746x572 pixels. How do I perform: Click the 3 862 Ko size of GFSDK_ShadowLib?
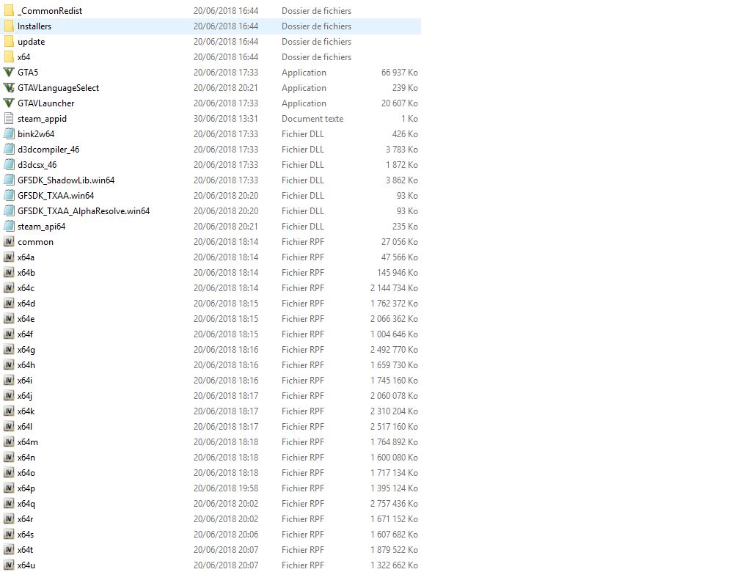[401, 180]
